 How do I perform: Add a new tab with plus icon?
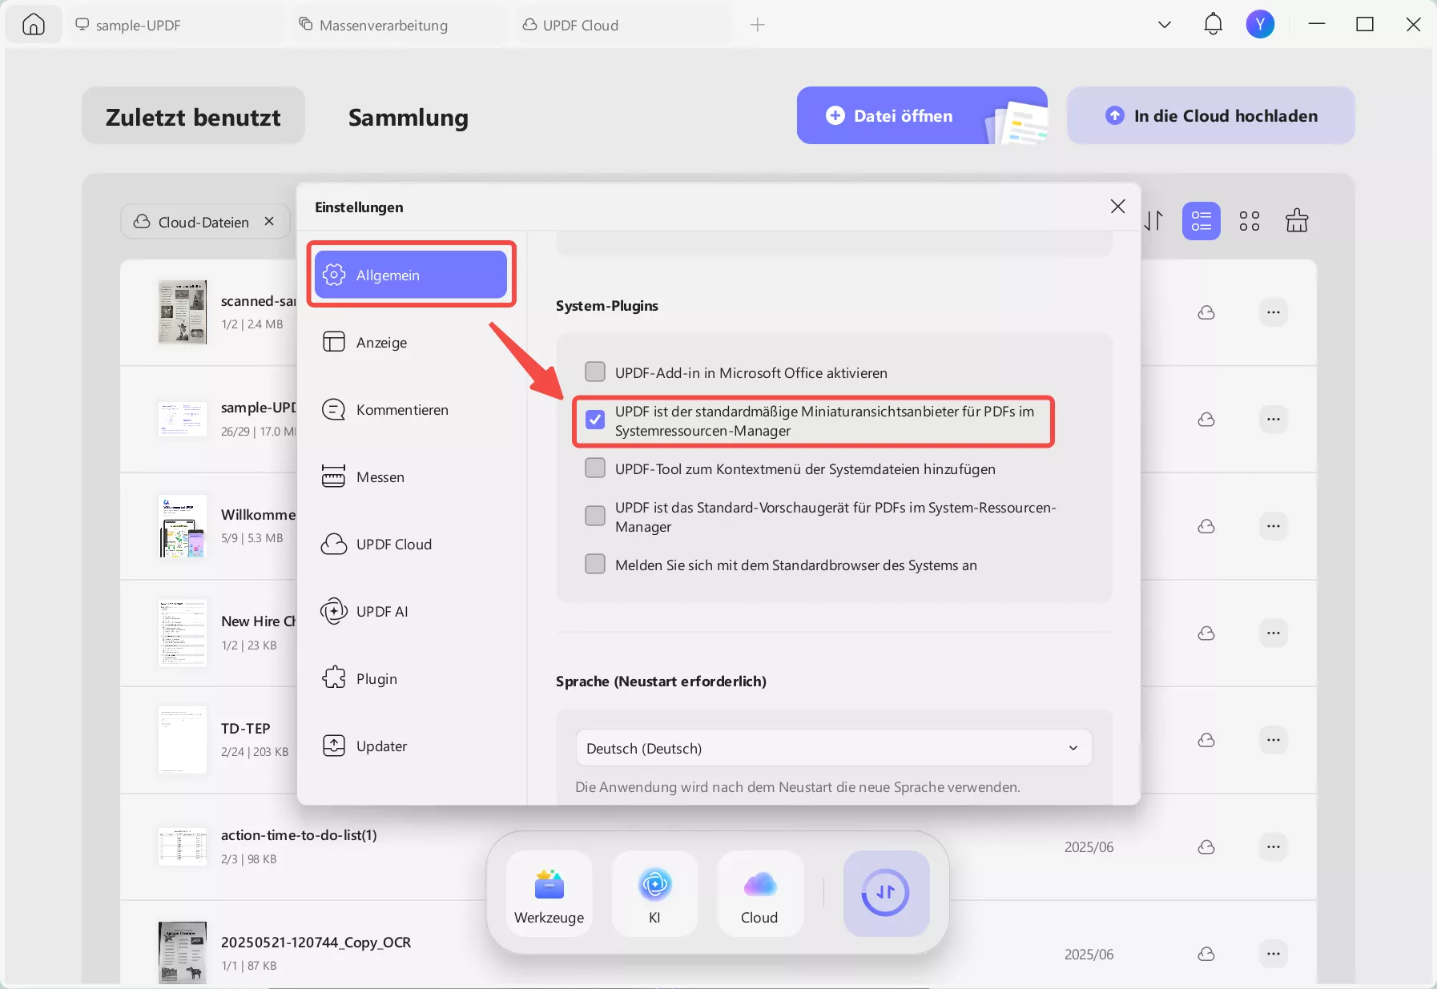(757, 25)
